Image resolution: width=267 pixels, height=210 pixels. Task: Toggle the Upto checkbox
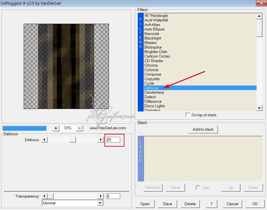[198, 188]
